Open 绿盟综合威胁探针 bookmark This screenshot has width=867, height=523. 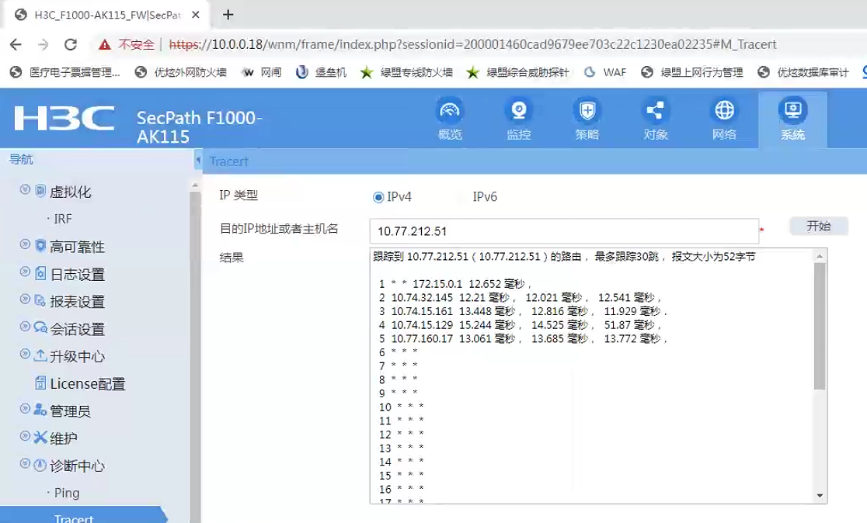(x=517, y=72)
